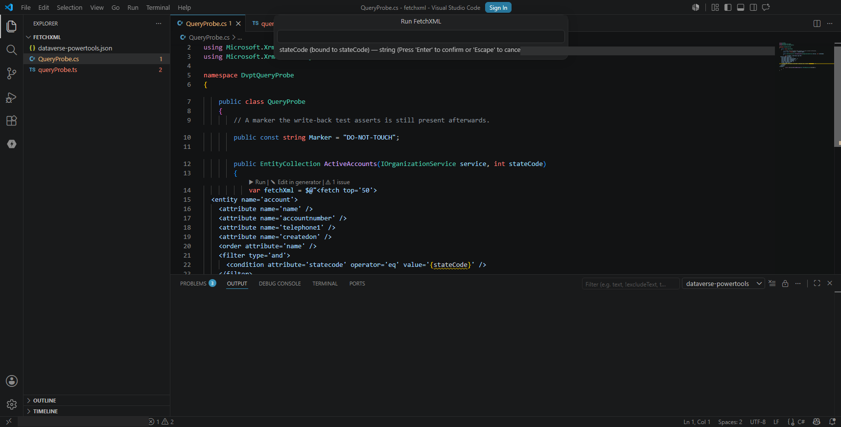Open the notifications bell

point(832,422)
